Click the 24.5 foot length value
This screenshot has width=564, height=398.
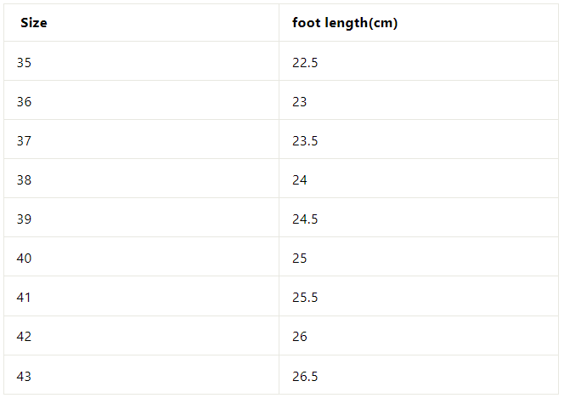[x=305, y=219]
